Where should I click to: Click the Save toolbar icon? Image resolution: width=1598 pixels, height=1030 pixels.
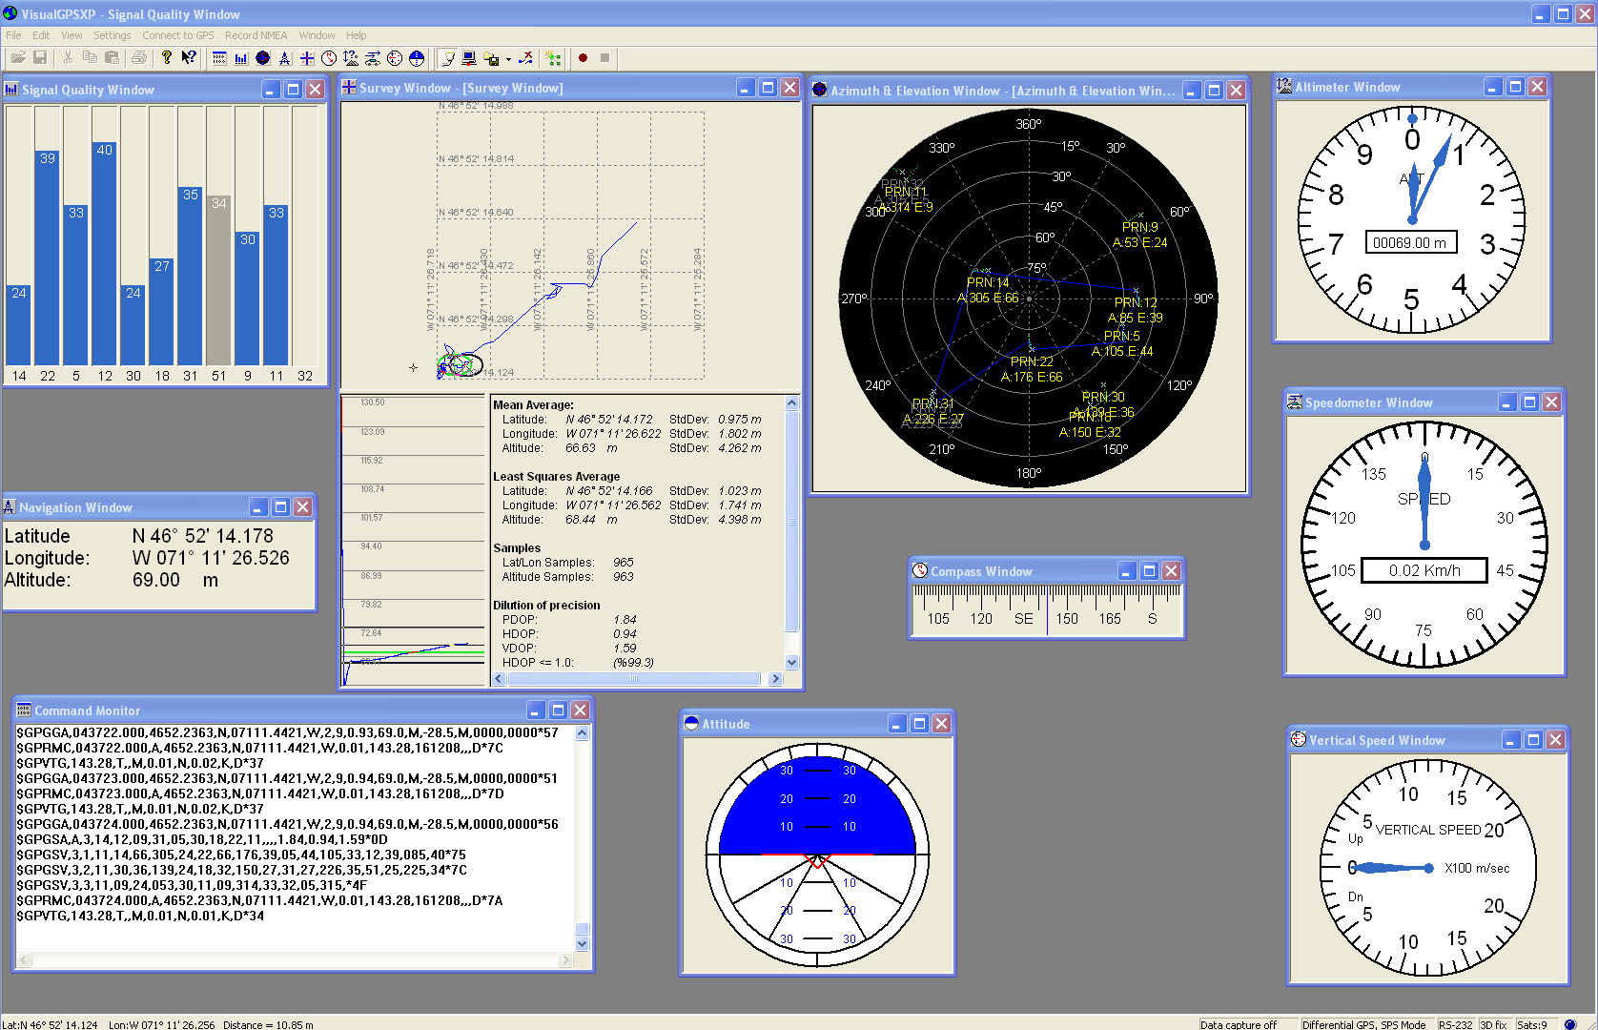[40, 58]
